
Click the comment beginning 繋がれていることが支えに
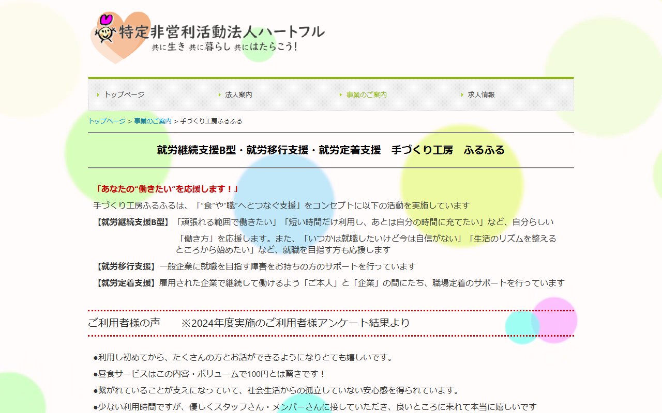276,390
